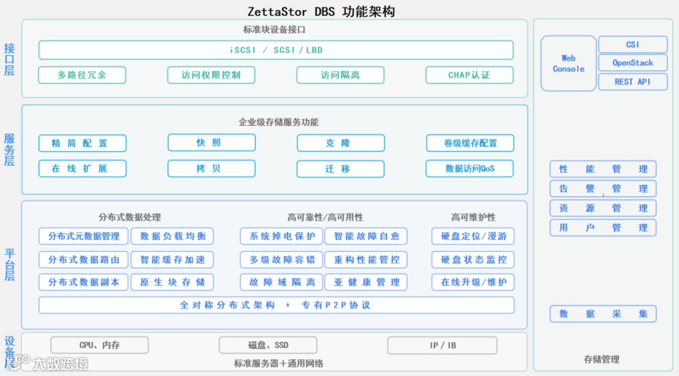Click the 用户管理 box
The height and width of the screenshot is (376, 679).
[603, 228]
